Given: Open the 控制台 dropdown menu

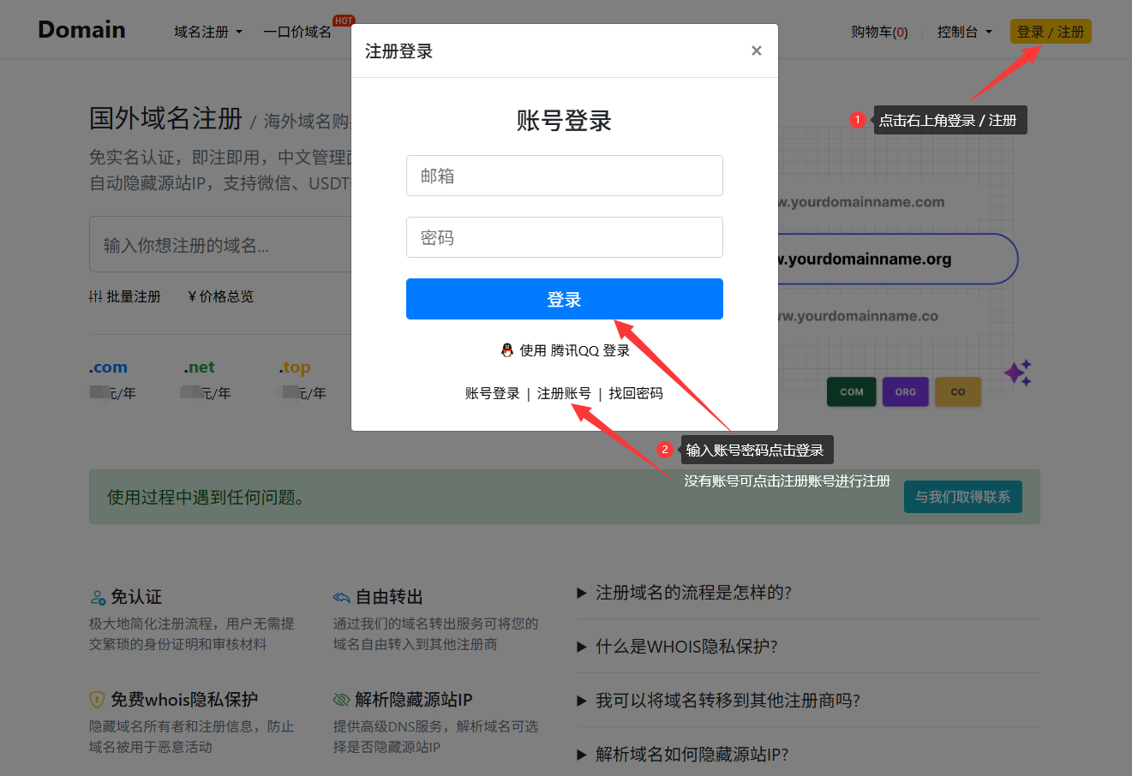Looking at the screenshot, I should pos(964,32).
